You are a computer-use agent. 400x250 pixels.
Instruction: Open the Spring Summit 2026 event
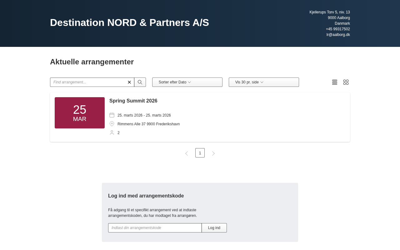coord(133,101)
